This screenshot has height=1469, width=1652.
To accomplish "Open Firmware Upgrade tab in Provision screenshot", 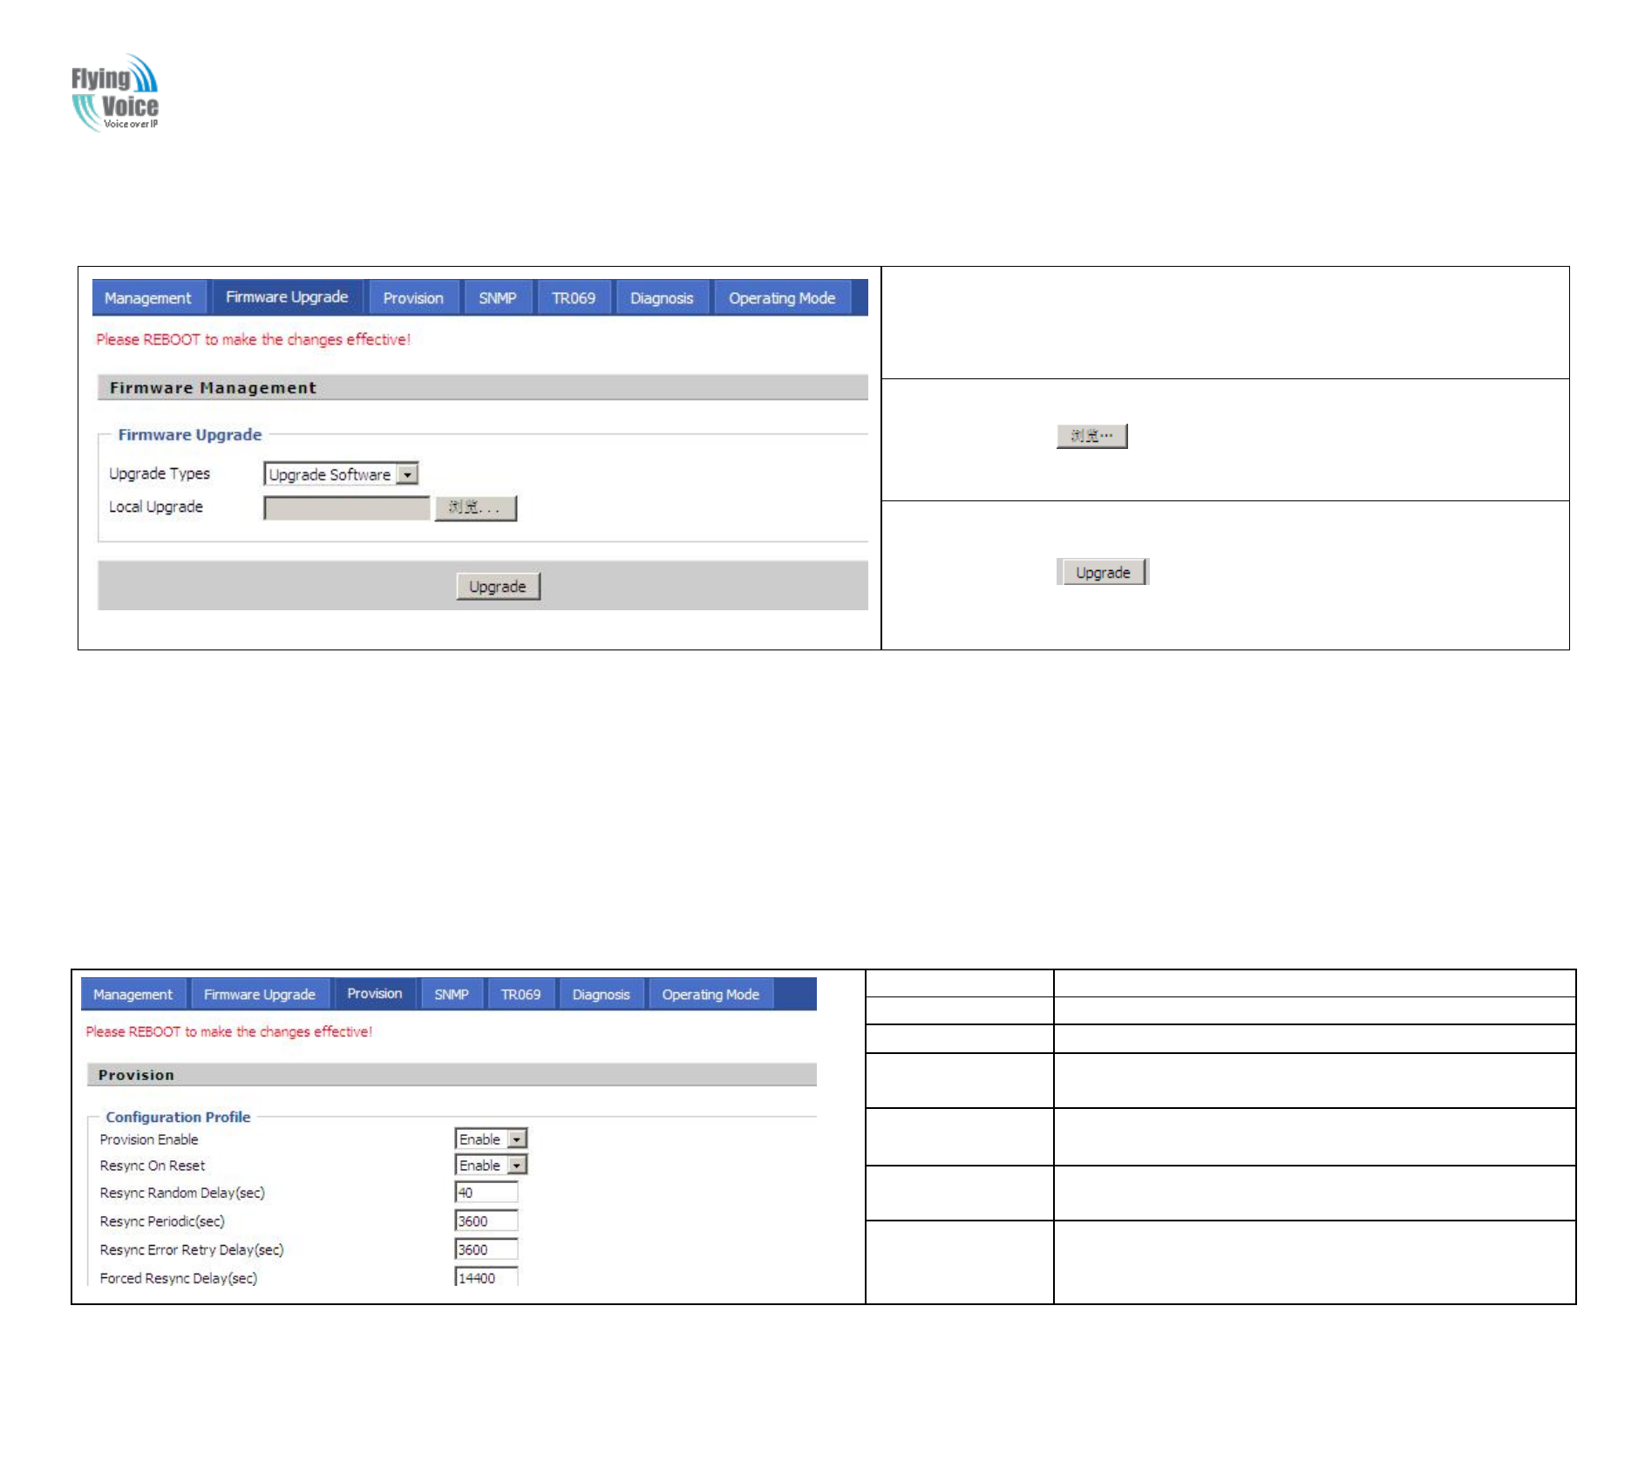I will pos(260,995).
